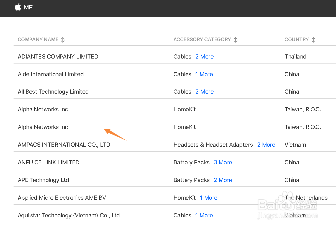
Task: Expand '2 More' for ADIANTES COMPANY LIMITED
Action: (x=204, y=57)
